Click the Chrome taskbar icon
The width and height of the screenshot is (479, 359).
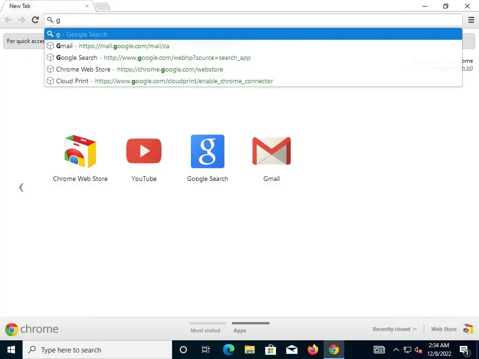coord(334,350)
